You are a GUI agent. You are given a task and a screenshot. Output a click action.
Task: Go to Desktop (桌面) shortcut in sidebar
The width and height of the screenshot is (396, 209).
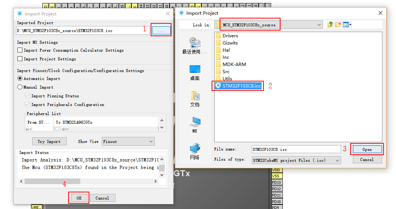click(195, 72)
